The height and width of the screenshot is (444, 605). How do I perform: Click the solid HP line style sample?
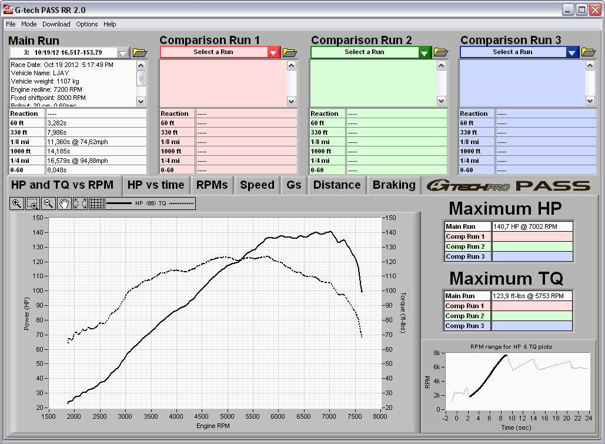point(120,203)
